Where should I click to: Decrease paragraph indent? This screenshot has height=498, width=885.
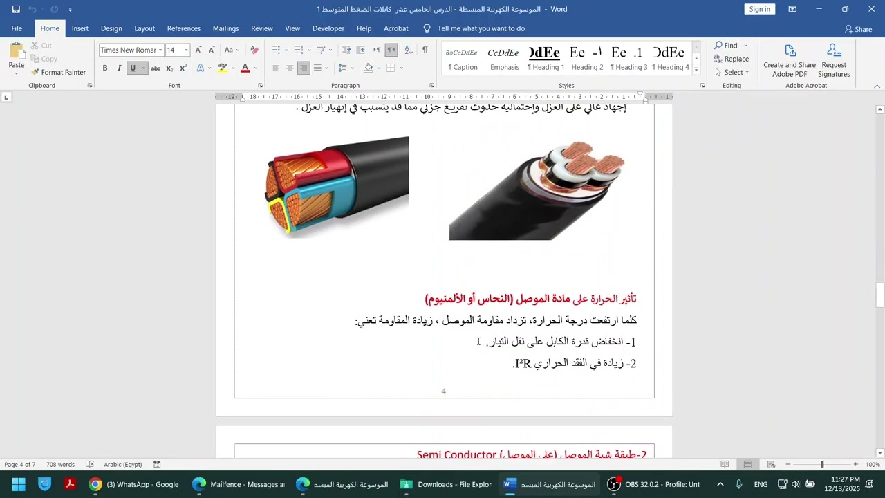click(x=346, y=50)
